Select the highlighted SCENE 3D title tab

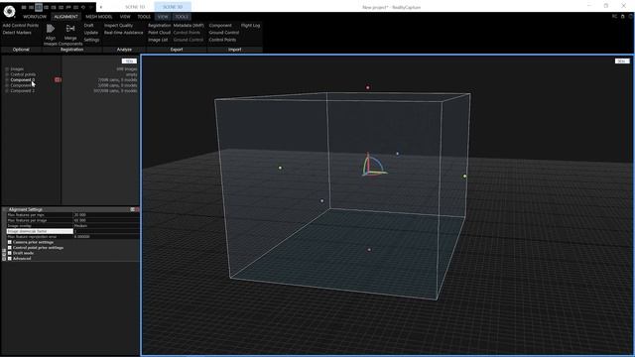click(x=173, y=7)
